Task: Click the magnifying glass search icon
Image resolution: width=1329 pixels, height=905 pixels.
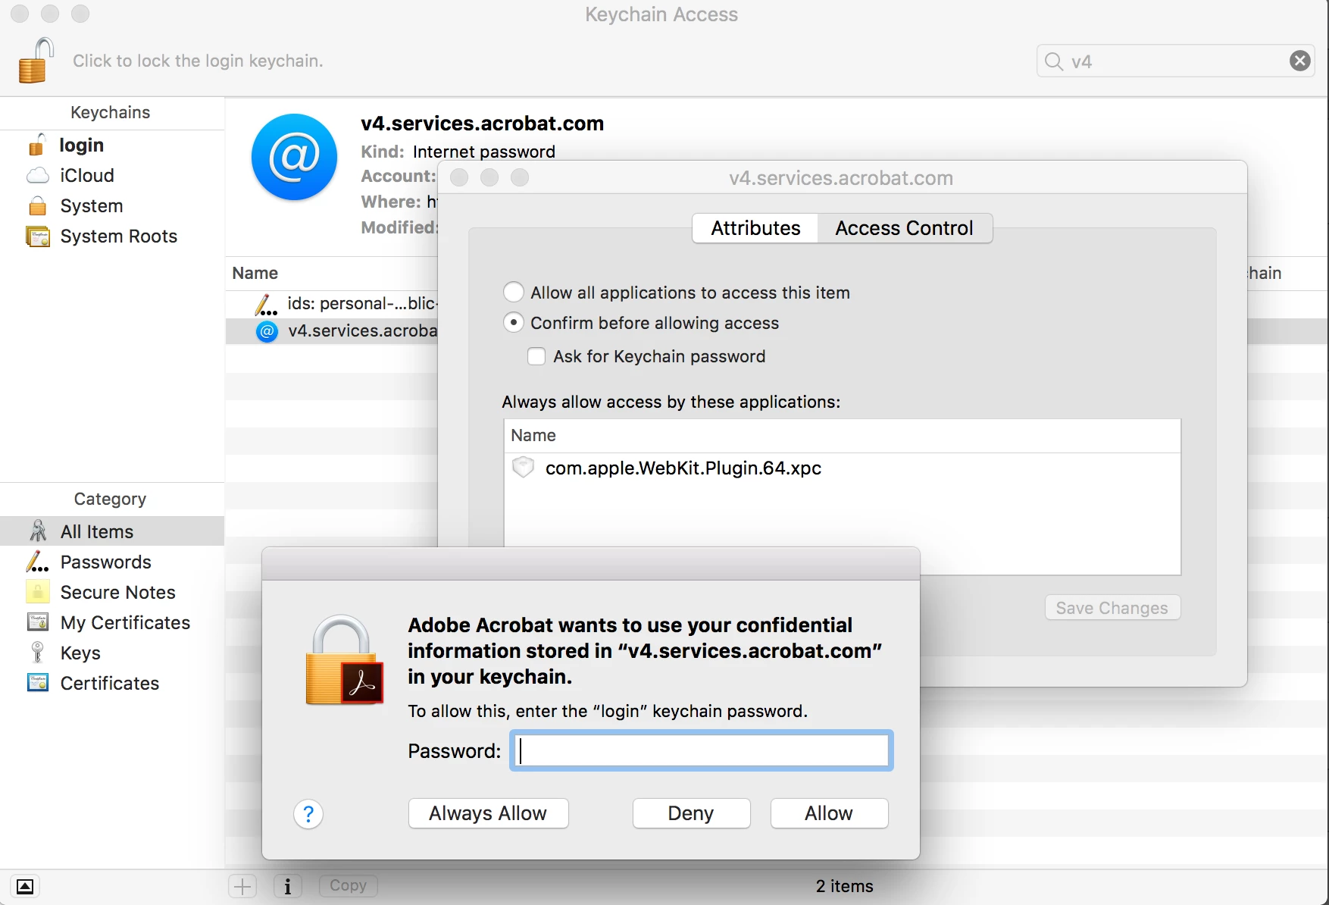Action: (x=1053, y=61)
